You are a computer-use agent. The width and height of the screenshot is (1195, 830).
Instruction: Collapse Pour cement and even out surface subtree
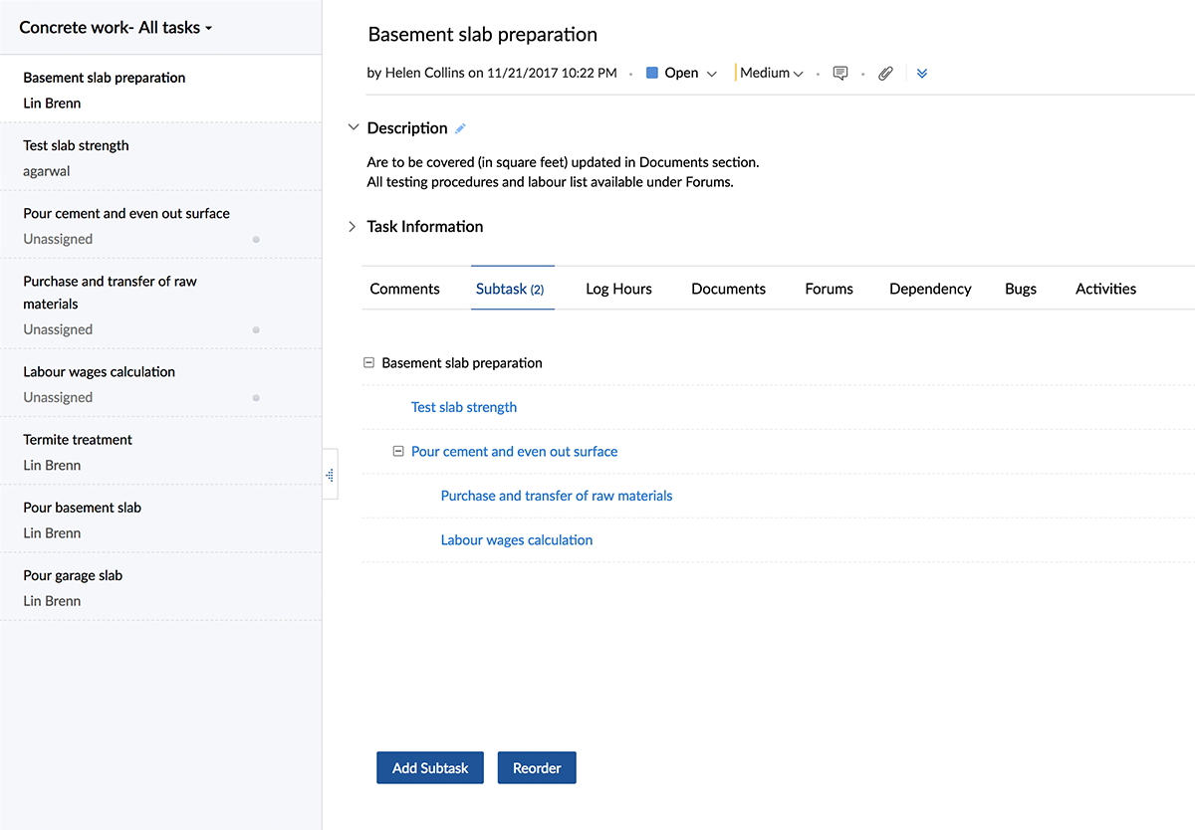click(x=398, y=452)
